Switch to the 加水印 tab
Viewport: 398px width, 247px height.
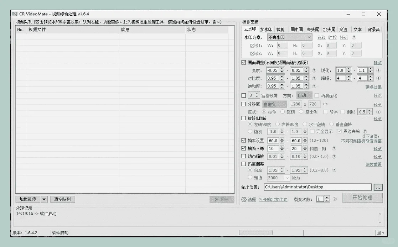266,30
